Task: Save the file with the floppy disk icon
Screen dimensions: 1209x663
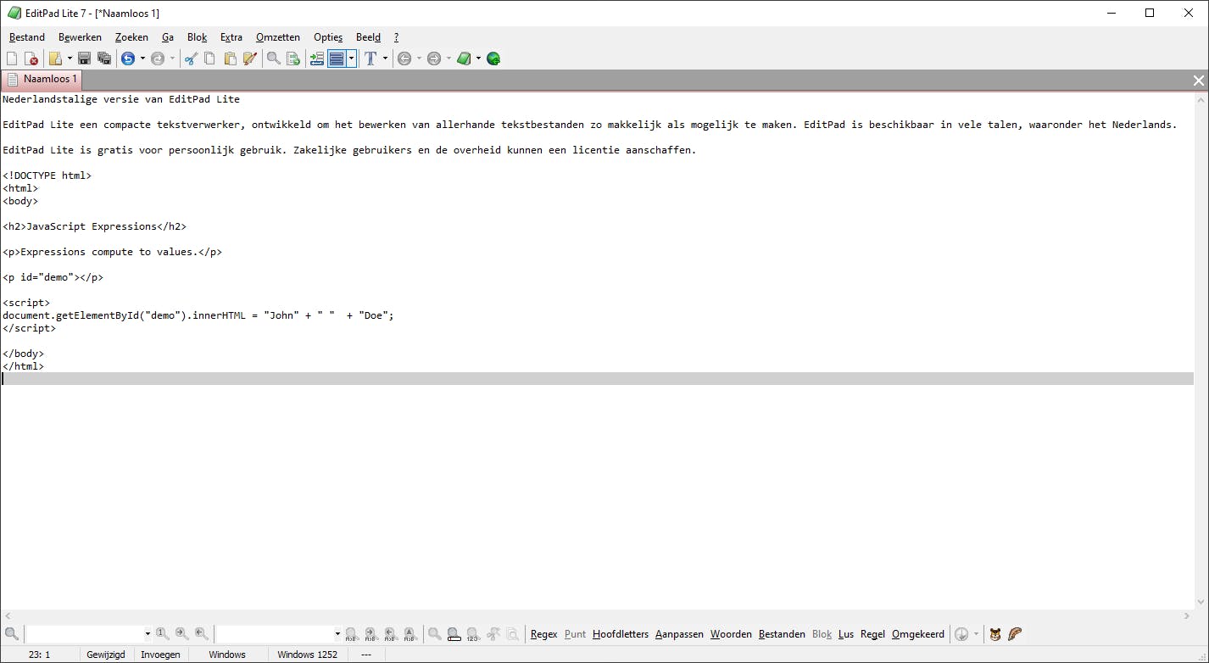Action: pos(84,58)
